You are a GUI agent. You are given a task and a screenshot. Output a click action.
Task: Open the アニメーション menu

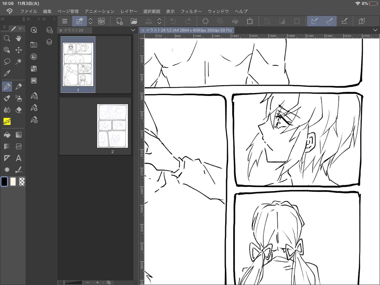(99, 11)
